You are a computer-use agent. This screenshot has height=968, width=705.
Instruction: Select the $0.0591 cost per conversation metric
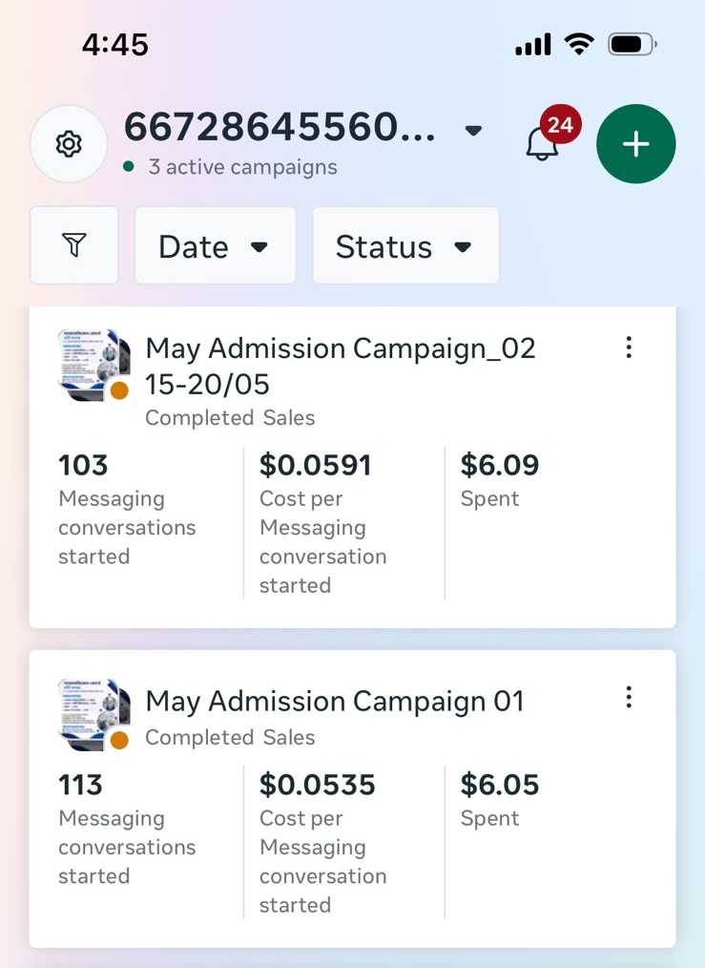322,523
